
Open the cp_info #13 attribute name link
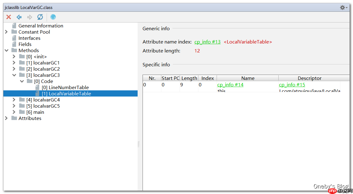coord(207,42)
